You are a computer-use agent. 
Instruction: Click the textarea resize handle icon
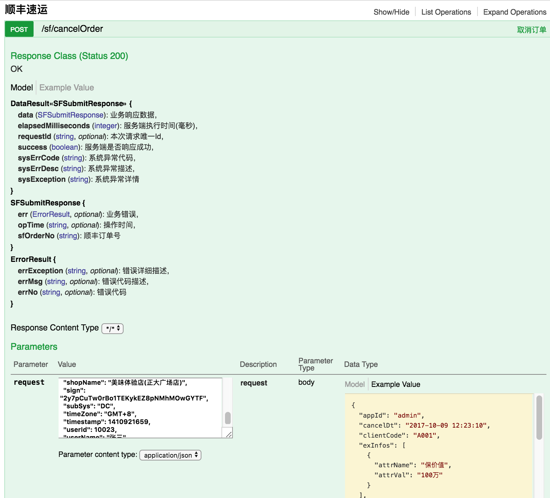click(229, 434)
